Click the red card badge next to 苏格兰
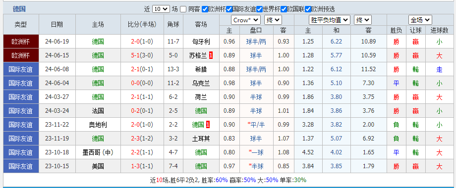The image size is (456, 188). [x=211, y=55]
